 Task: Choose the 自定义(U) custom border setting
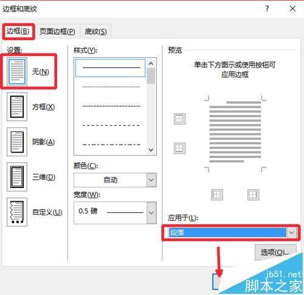[17, 212]
